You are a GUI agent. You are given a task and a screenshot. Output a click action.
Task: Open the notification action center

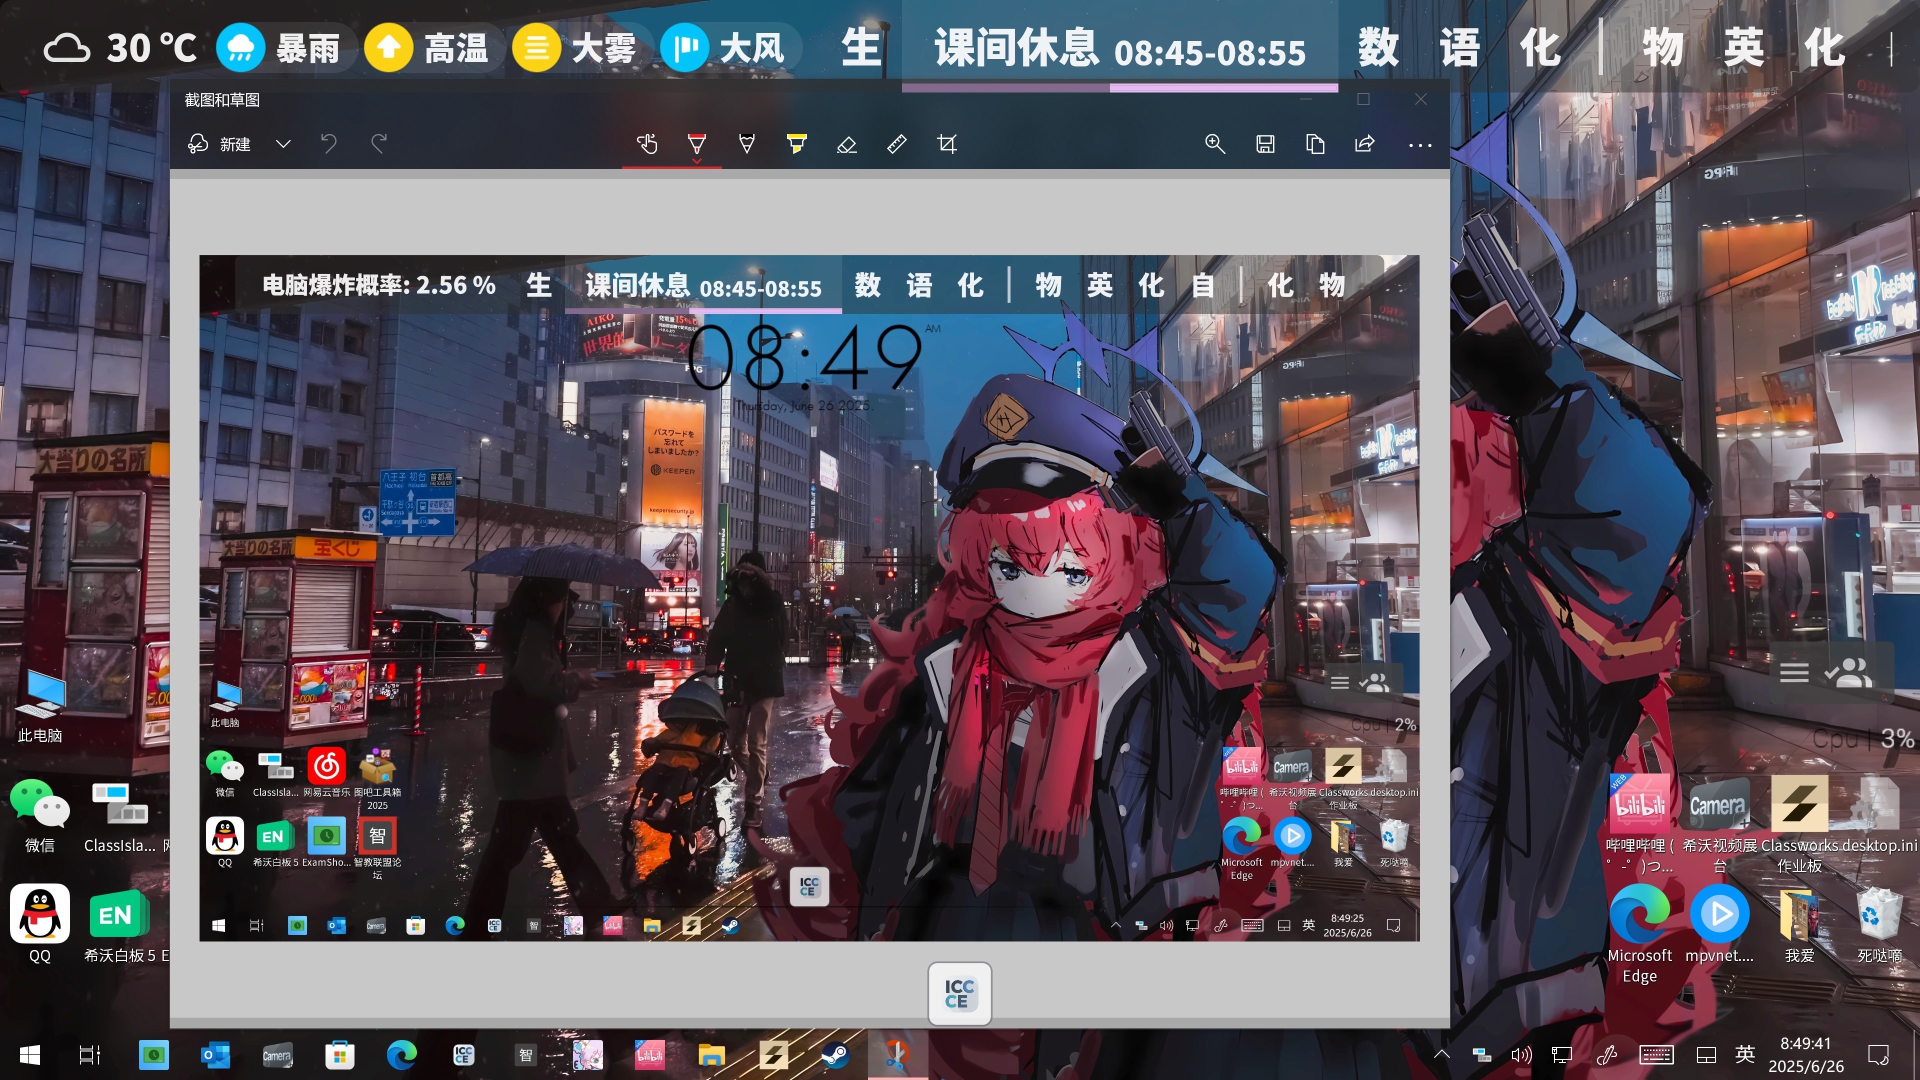(x=1877, y=1054)
